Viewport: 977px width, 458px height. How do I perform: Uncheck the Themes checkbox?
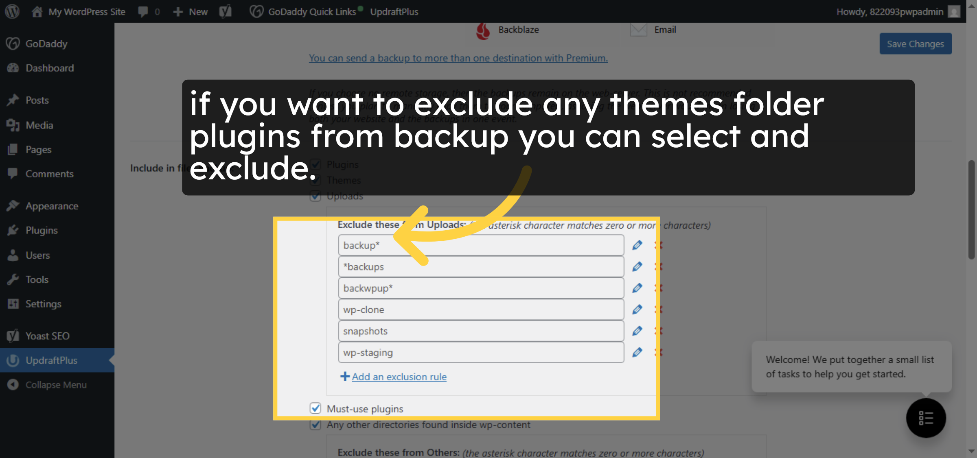tap(315, 180)
